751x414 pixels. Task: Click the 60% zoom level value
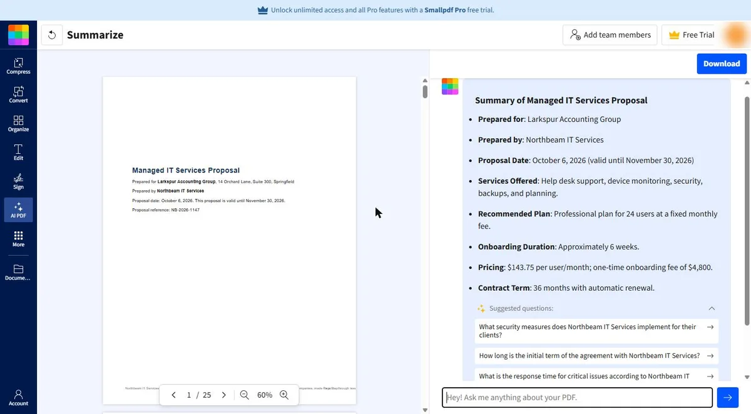pyautogui.click(x=265, y=395)
